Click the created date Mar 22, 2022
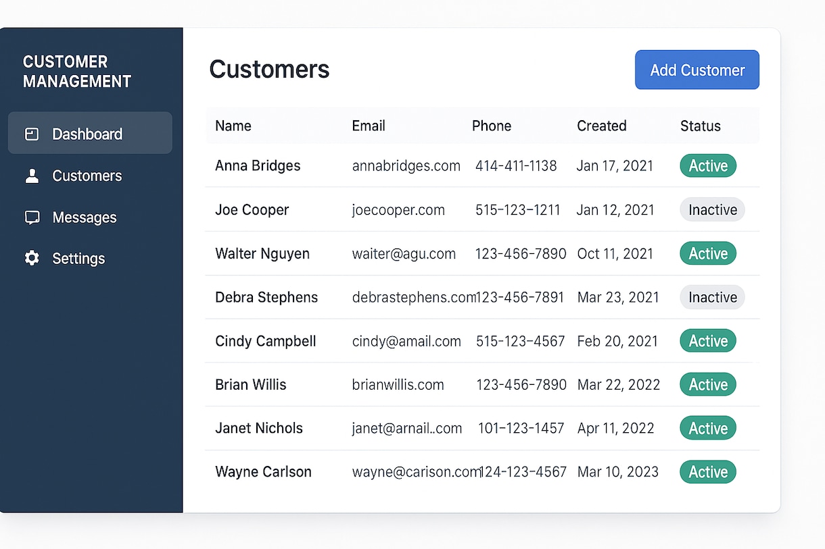Image resolution: width=825 pixels, height=549 pixels. pos(619,384)
